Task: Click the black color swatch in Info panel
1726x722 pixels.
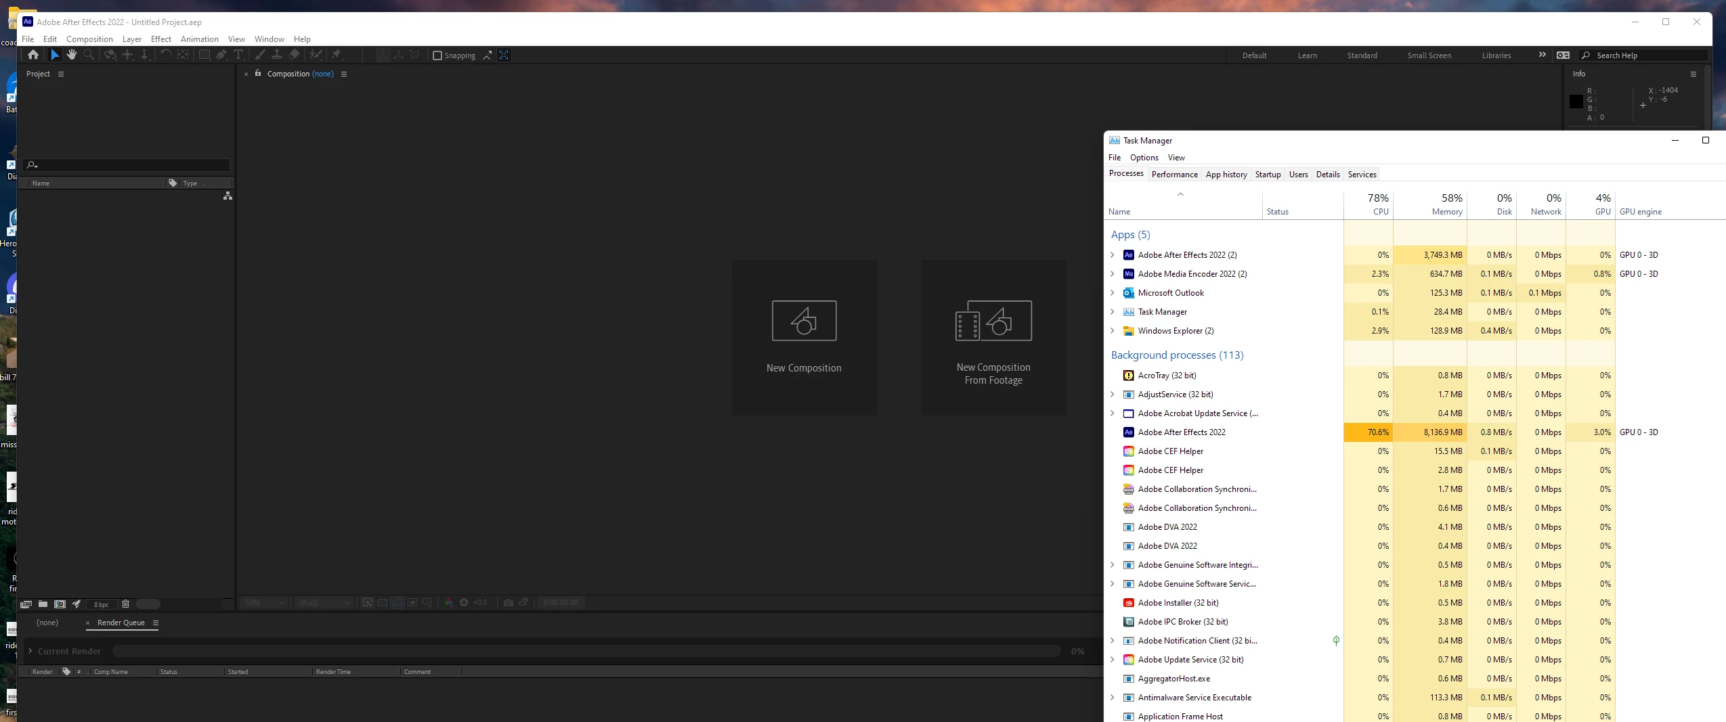Action: click(x=1576, y=101)
